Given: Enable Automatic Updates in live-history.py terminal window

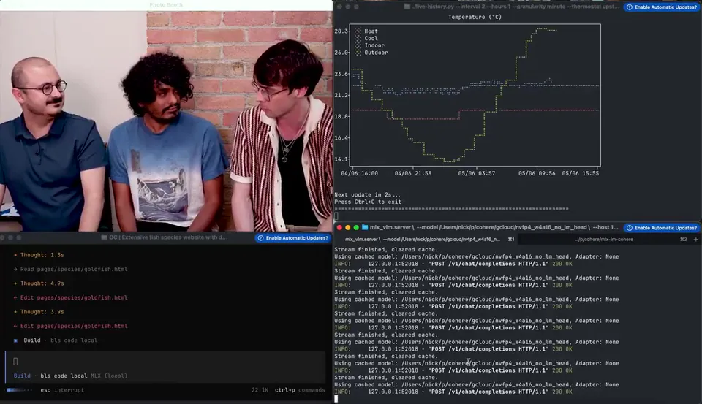Looking at the screenshot, I should 661,7.
